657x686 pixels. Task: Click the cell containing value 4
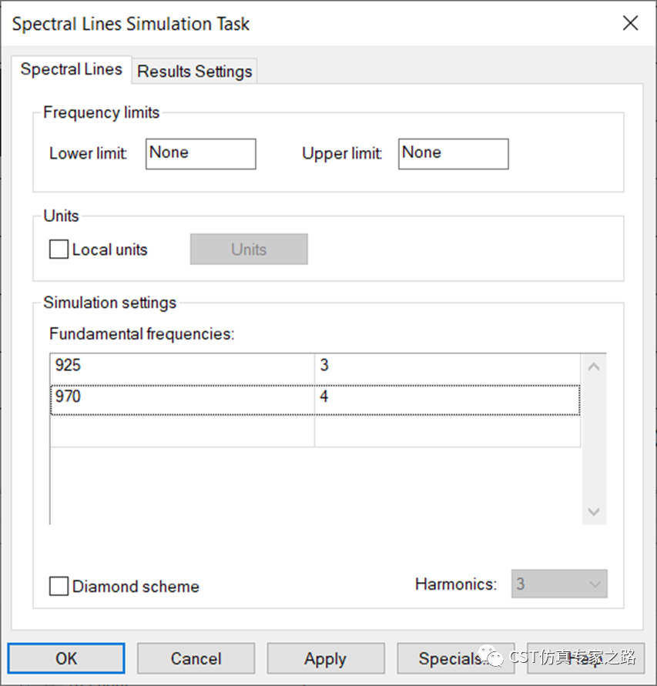point(447,398)
